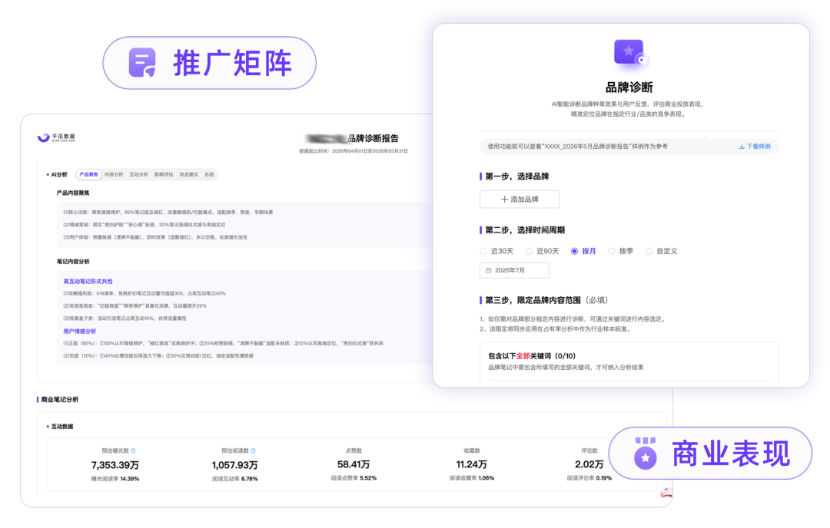
Task: Switch to the 内容分析 tab
Action: 114,174
